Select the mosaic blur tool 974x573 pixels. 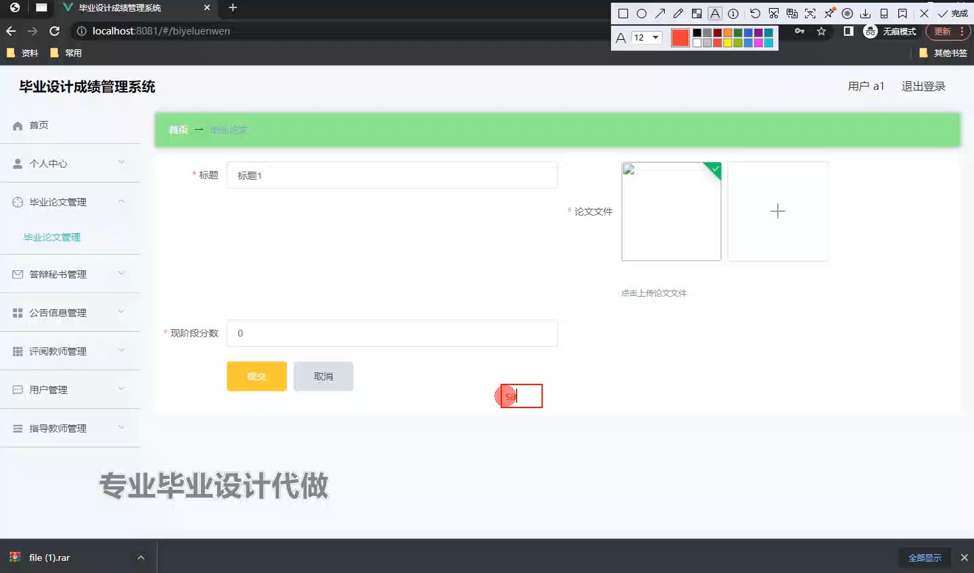click(697, 14)
